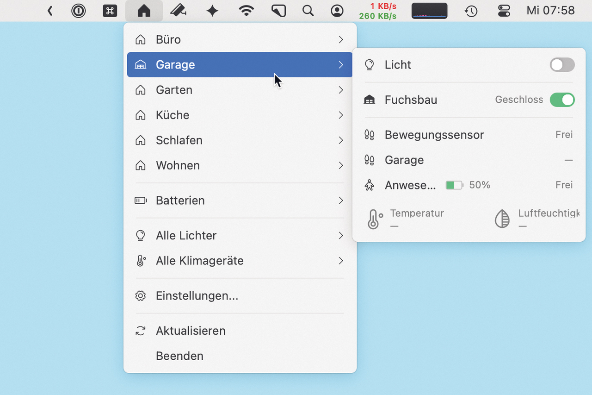Click the Wi-Fi status icon

247,11
